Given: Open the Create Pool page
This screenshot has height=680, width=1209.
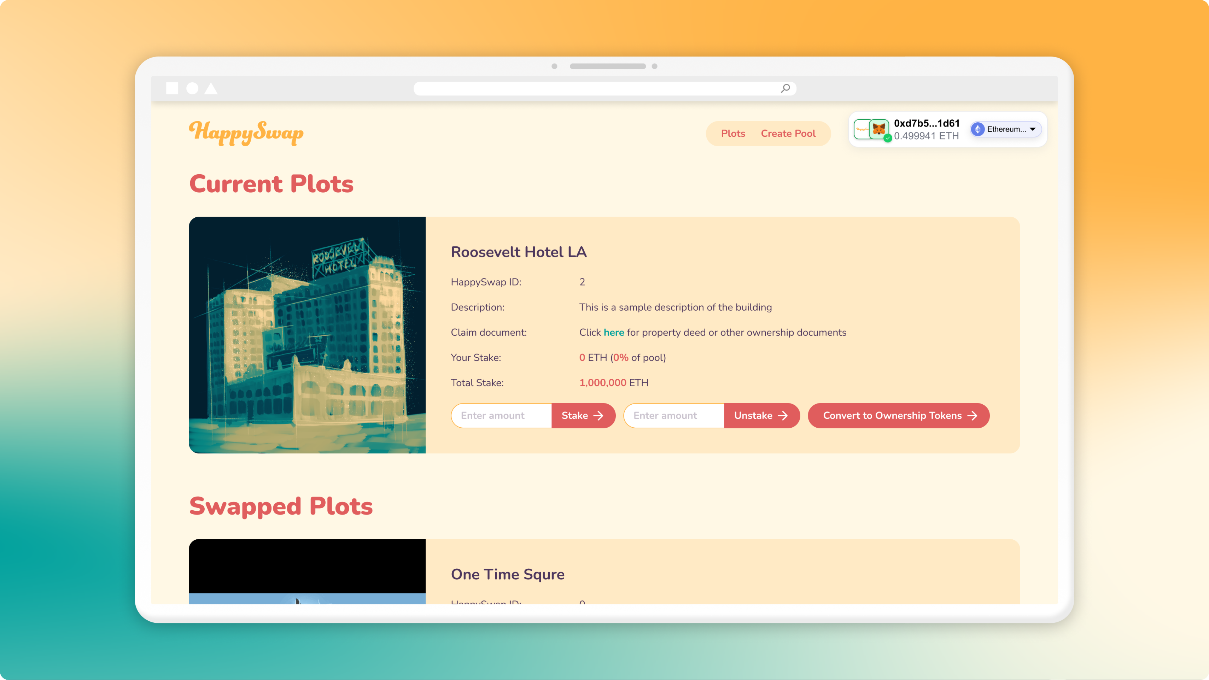Looking at the screenshot, I should click(x=788, y=134).
